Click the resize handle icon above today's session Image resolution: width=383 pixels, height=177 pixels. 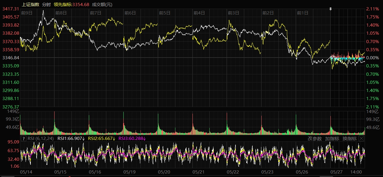(330, 9)
